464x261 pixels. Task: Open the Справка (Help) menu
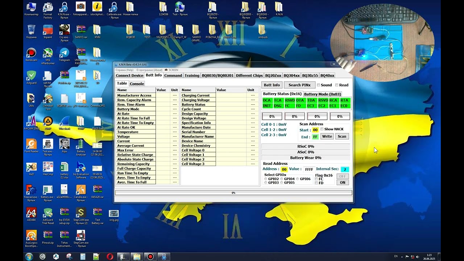pyautogui.click(x=124, y=70)
